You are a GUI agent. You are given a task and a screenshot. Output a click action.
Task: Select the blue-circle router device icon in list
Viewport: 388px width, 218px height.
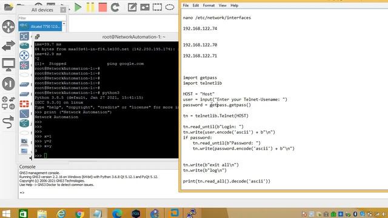point(24,55)
